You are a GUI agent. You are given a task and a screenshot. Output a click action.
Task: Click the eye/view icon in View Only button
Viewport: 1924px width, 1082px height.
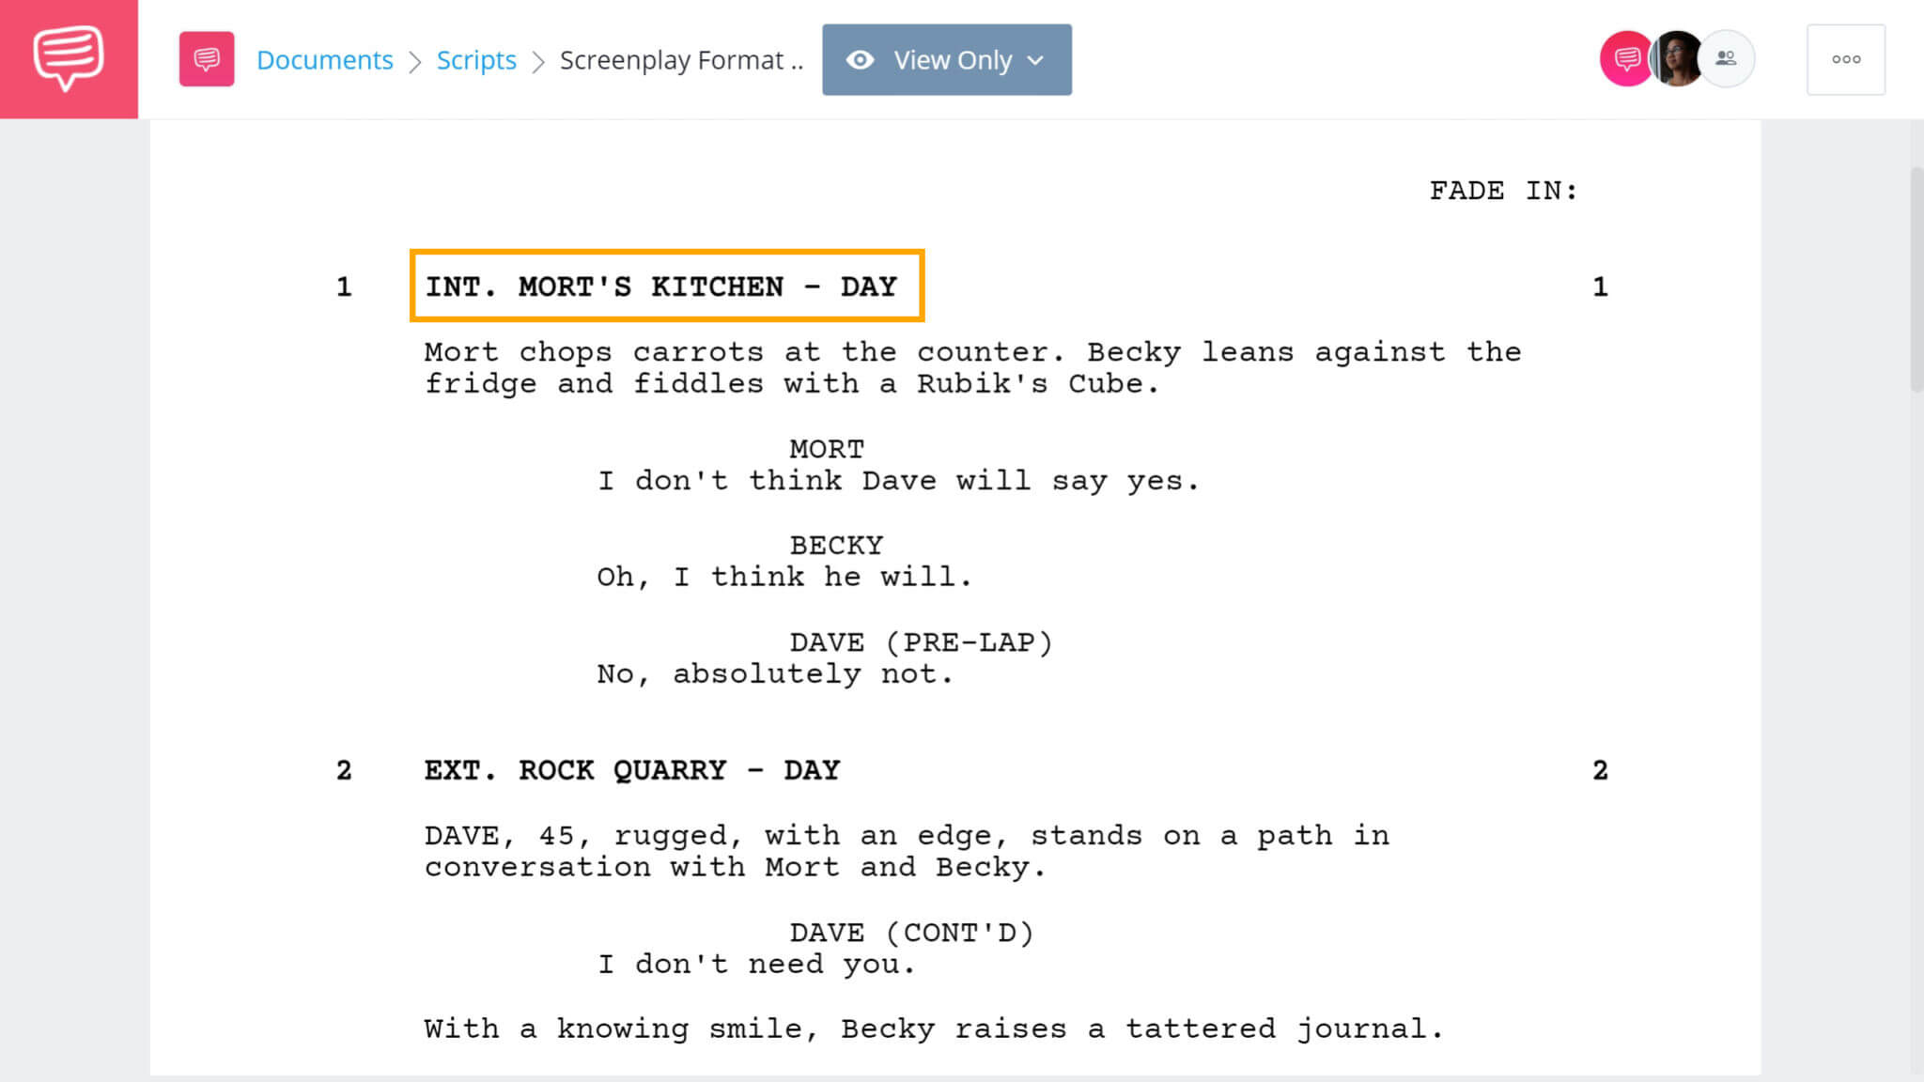coord(859,59)
